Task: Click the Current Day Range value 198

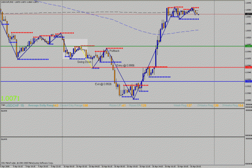Action: pos(85,105)
